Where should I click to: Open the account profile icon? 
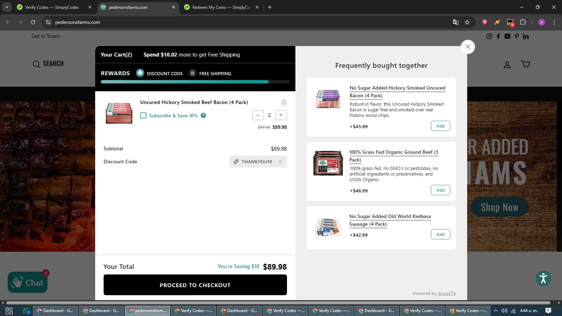click(x=507, y=64)
